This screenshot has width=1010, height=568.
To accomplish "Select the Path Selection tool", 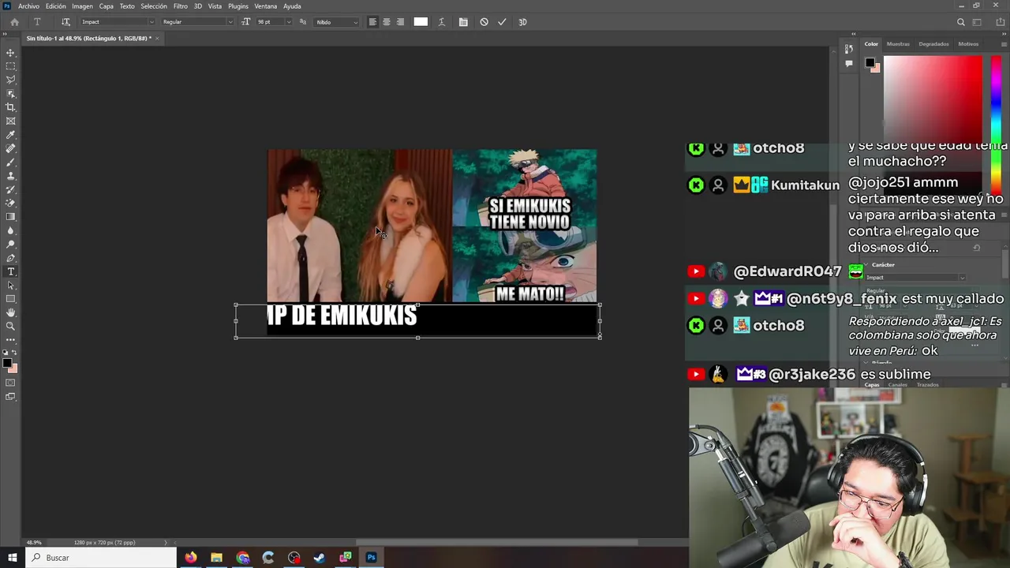I will [x=10, y=285].
